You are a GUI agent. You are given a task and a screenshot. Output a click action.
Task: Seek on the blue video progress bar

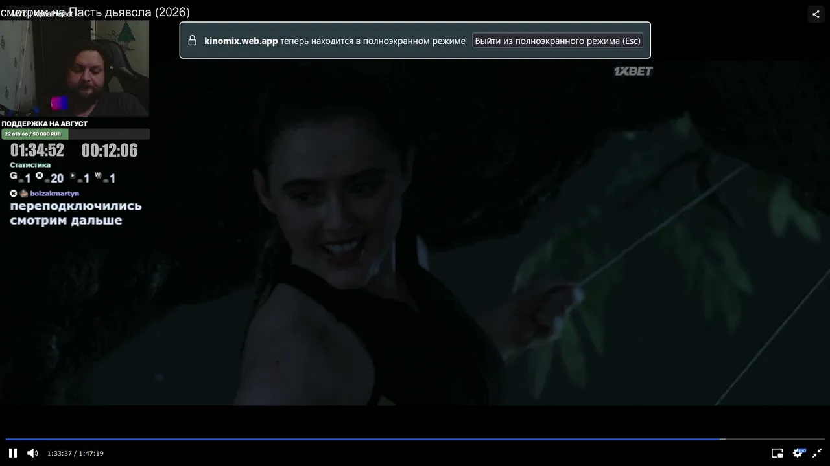(415, 439)
